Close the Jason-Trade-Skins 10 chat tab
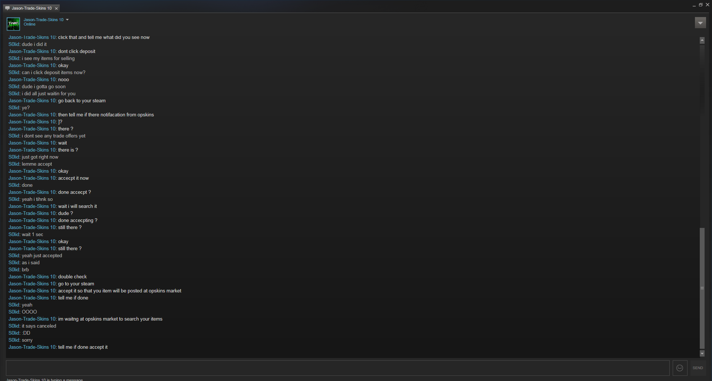Image resolution: width=712 pixels, height=381 pixels. click(56, 9)
